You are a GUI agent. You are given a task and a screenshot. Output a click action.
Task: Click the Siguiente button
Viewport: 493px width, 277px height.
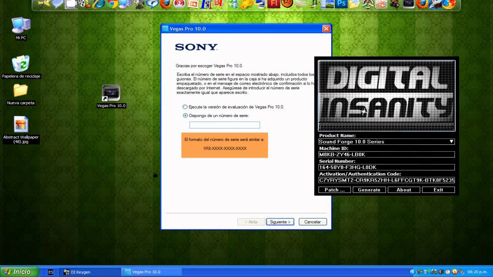click(x=280, y=222)
